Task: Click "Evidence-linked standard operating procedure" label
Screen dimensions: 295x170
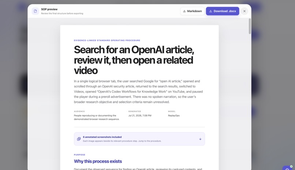Action: [107, 40]
